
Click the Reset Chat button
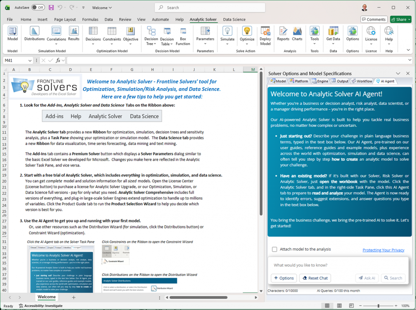click(315, 278)
